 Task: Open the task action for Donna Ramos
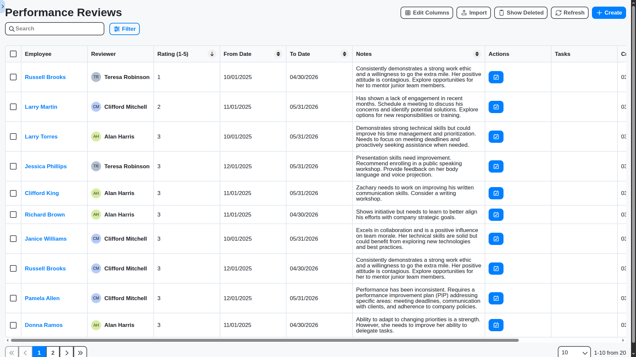(x=496, y=325)
